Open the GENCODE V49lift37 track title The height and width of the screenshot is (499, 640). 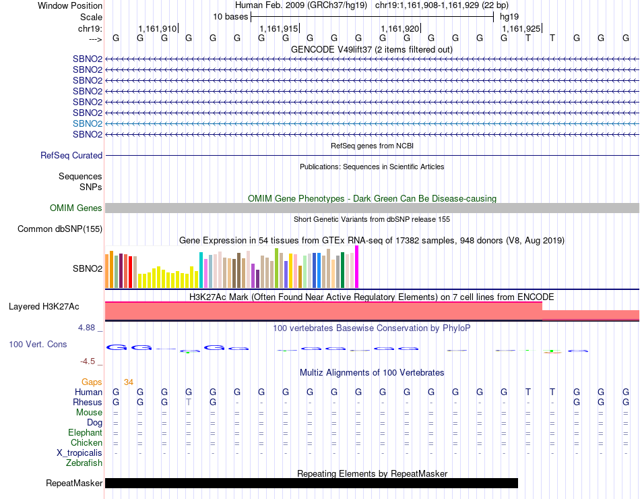tap(372, 50)
